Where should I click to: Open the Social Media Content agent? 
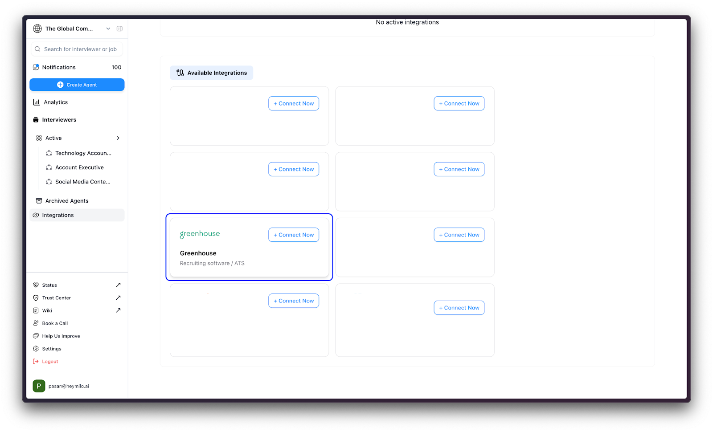pyautogui.click(x=82, y=182)
